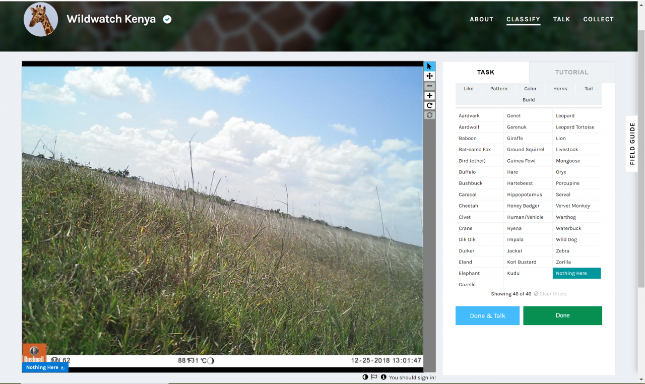645x384 pixels.
Task: Choose Impala from species list
Action: point(528,239)
